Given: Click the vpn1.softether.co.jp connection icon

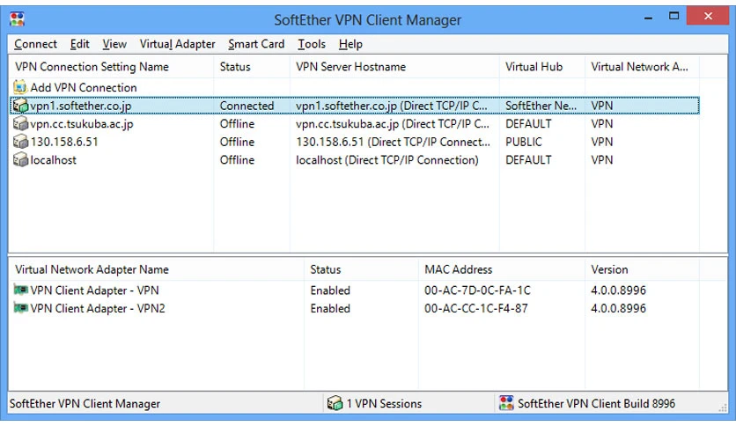Looking at the screenshot, I should [x=20, y=106].
